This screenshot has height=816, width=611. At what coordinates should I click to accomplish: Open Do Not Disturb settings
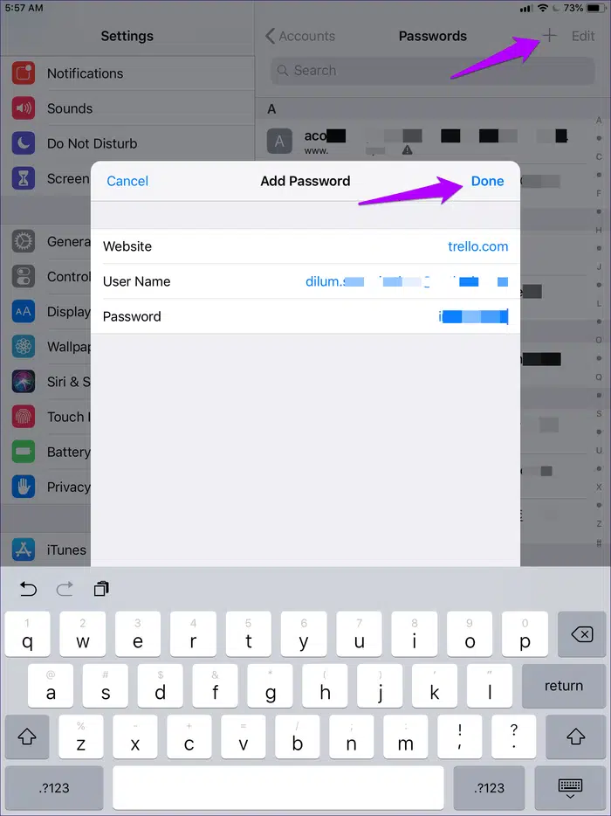(92, 143)
